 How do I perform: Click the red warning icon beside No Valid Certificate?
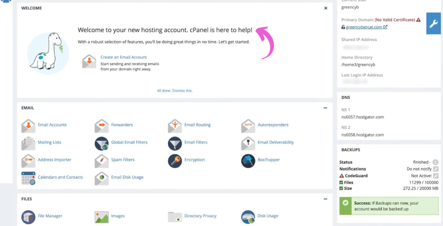[x=418, y=20]
